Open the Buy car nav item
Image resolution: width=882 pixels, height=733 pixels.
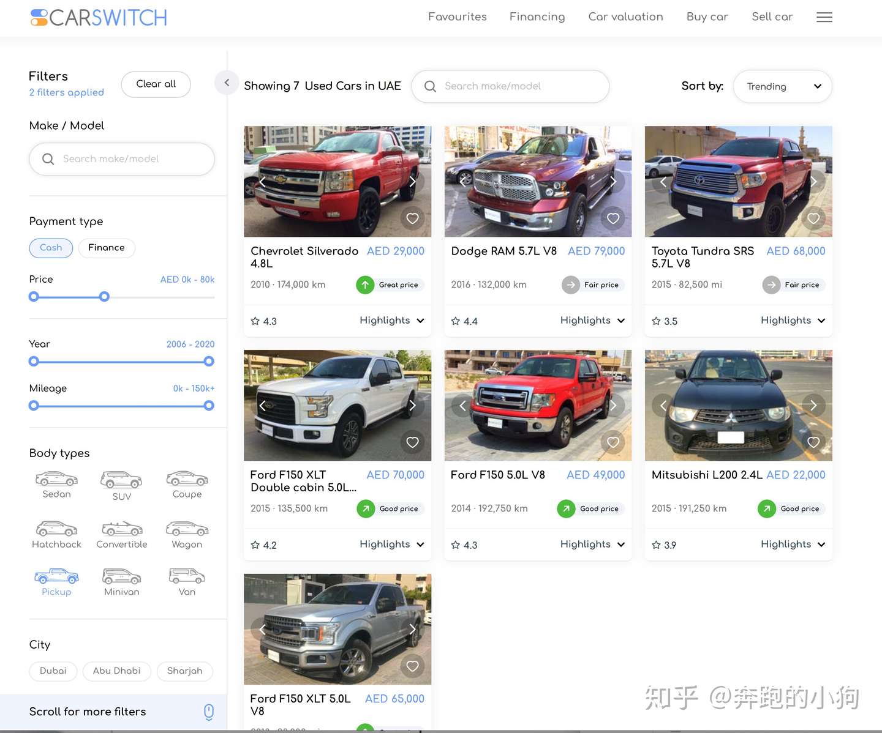pyautogui.click(x=707, y=17)
